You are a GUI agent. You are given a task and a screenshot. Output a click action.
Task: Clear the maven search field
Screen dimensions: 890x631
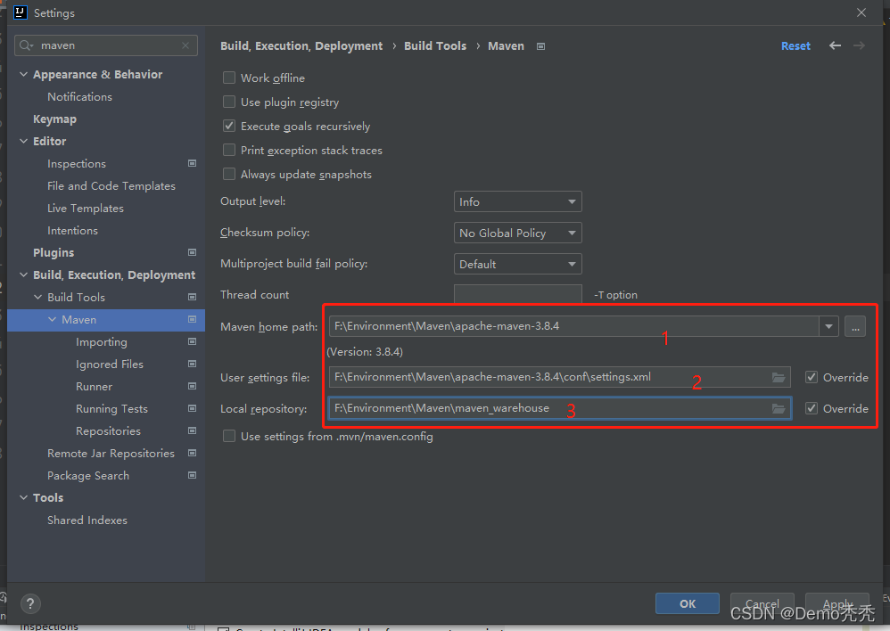[x=185, y=45]
